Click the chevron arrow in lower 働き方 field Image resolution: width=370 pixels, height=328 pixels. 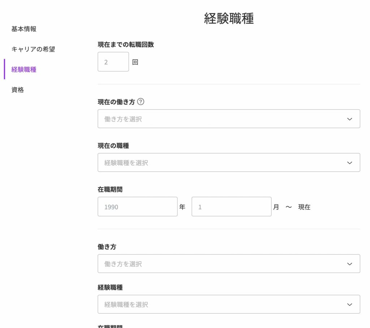coord(349,264)
